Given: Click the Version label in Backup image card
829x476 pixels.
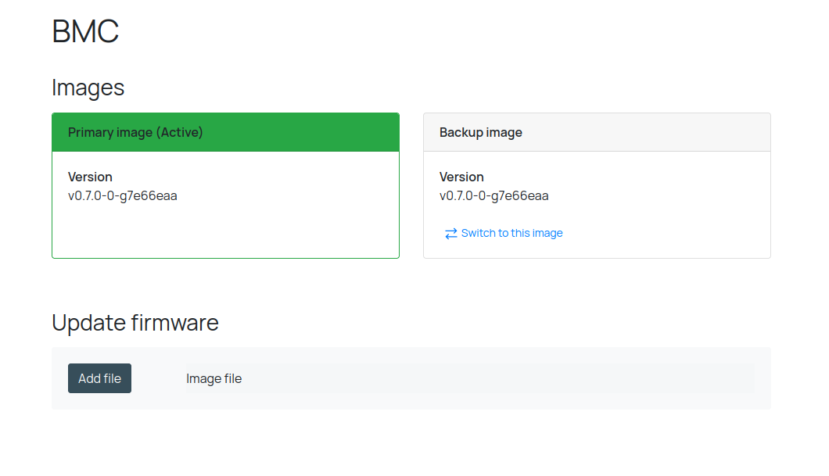Looking at the screenshot, I should [x=461, y=177].
